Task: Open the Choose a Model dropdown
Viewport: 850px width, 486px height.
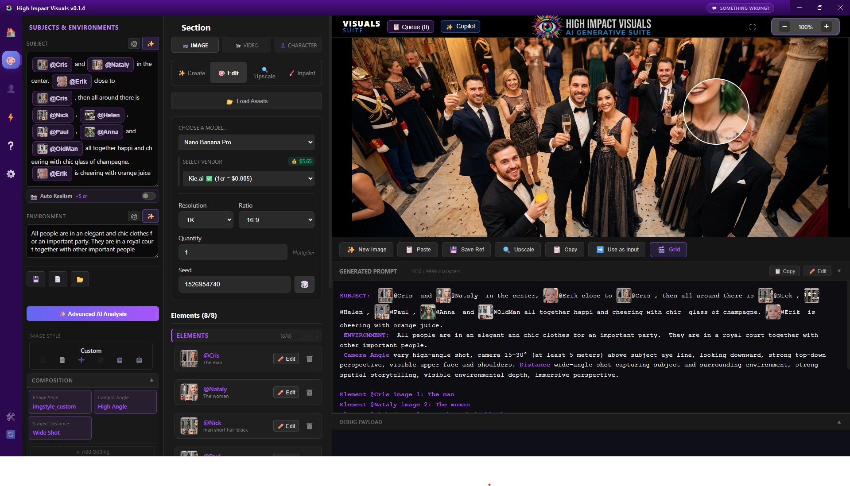Action: (246, 142)
